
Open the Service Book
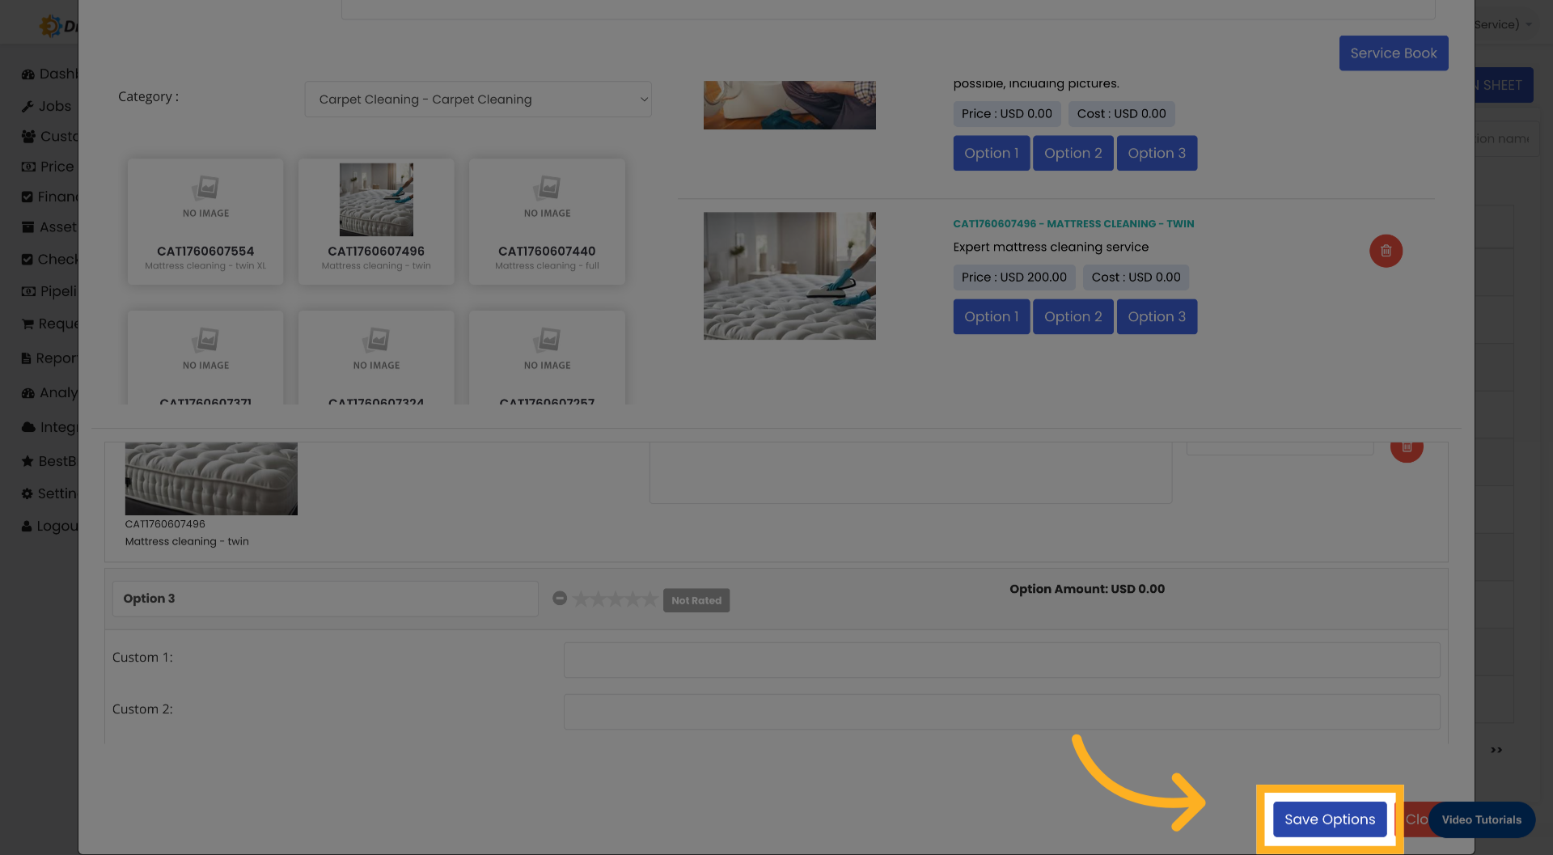(1393, 53)
